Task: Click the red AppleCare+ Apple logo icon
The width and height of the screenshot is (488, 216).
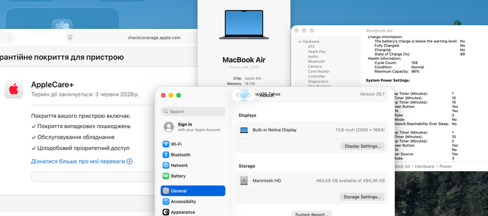Action: (13, 89)
